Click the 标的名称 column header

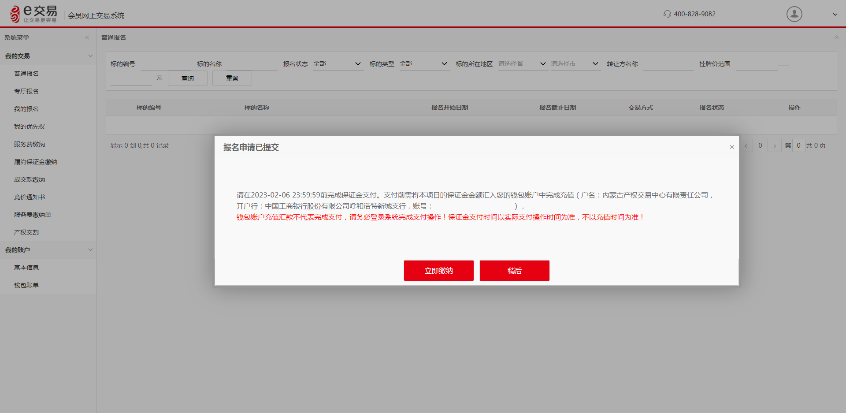coord(257,108)
